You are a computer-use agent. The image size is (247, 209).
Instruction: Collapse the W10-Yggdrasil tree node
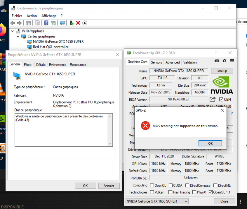[x=13, y=31]
